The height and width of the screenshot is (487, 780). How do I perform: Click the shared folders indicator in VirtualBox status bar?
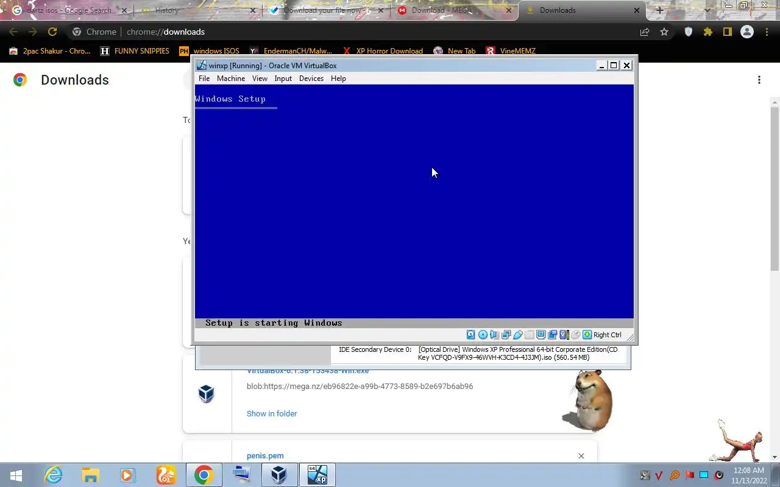529,335
